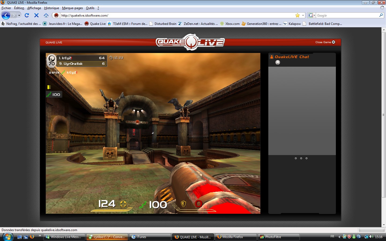Open the NoFrag bookmark
Viewport: 386px width, 241px height.
click(x=21, y=24)
